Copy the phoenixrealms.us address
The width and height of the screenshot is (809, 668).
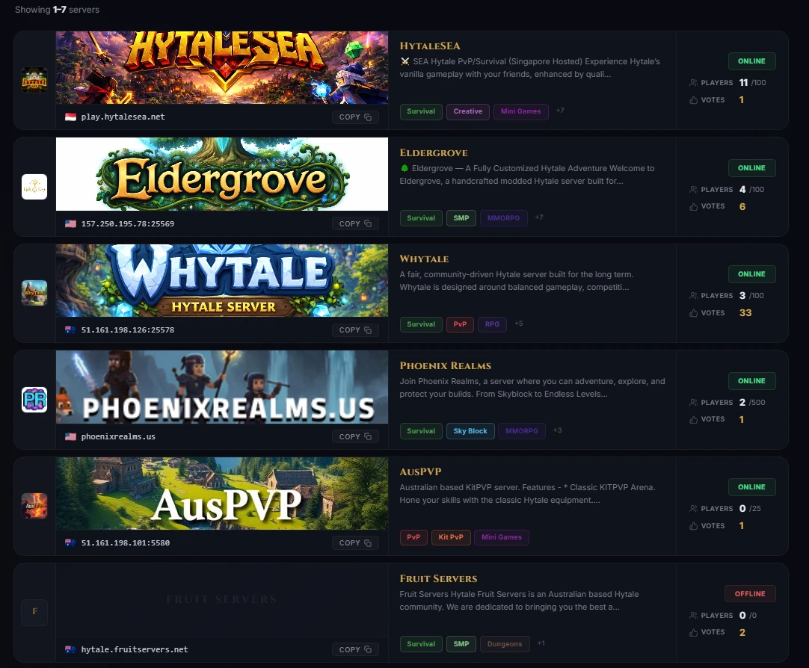pyautogui.click(x=355, y=436)
